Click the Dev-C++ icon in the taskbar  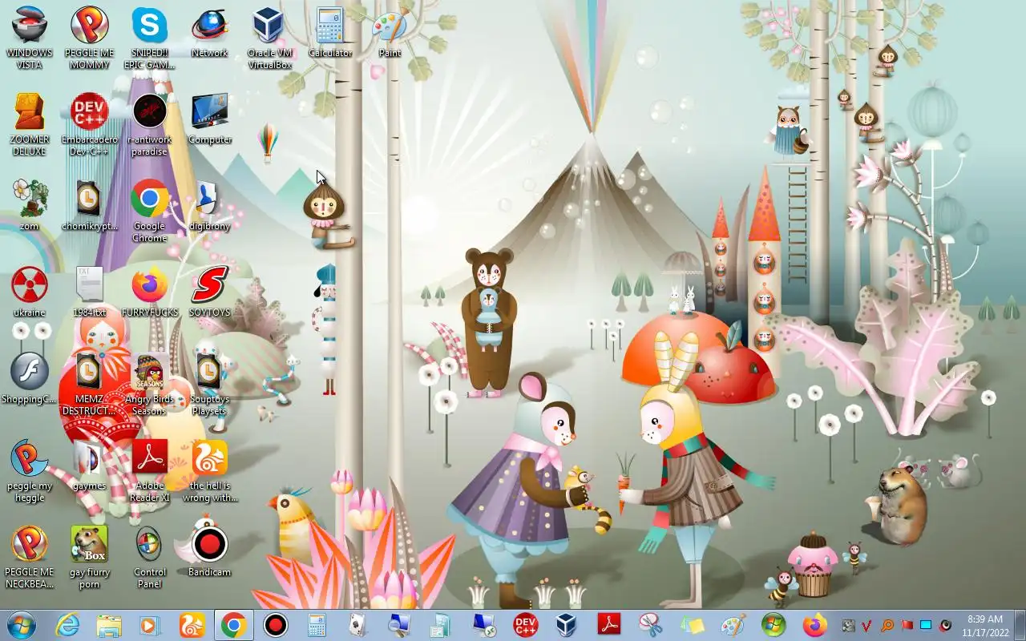[525, 625]
